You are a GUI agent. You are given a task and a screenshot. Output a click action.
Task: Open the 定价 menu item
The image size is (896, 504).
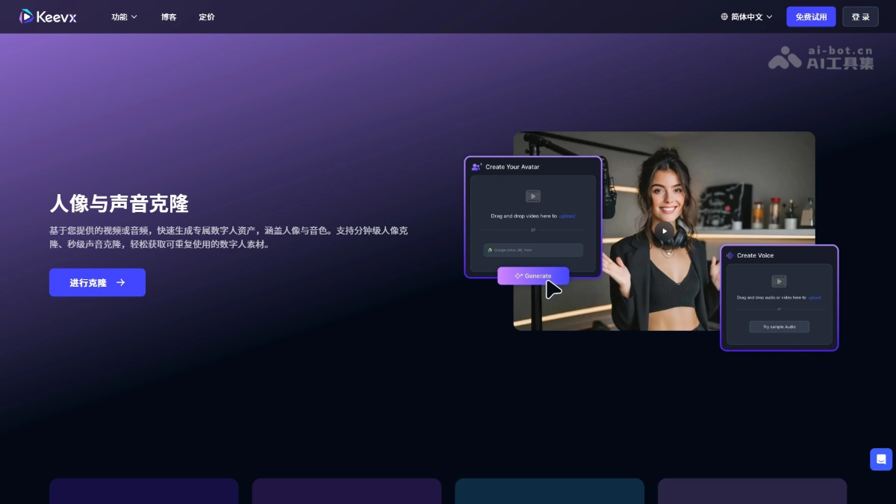pyautogui.click(x=207, y=16)
